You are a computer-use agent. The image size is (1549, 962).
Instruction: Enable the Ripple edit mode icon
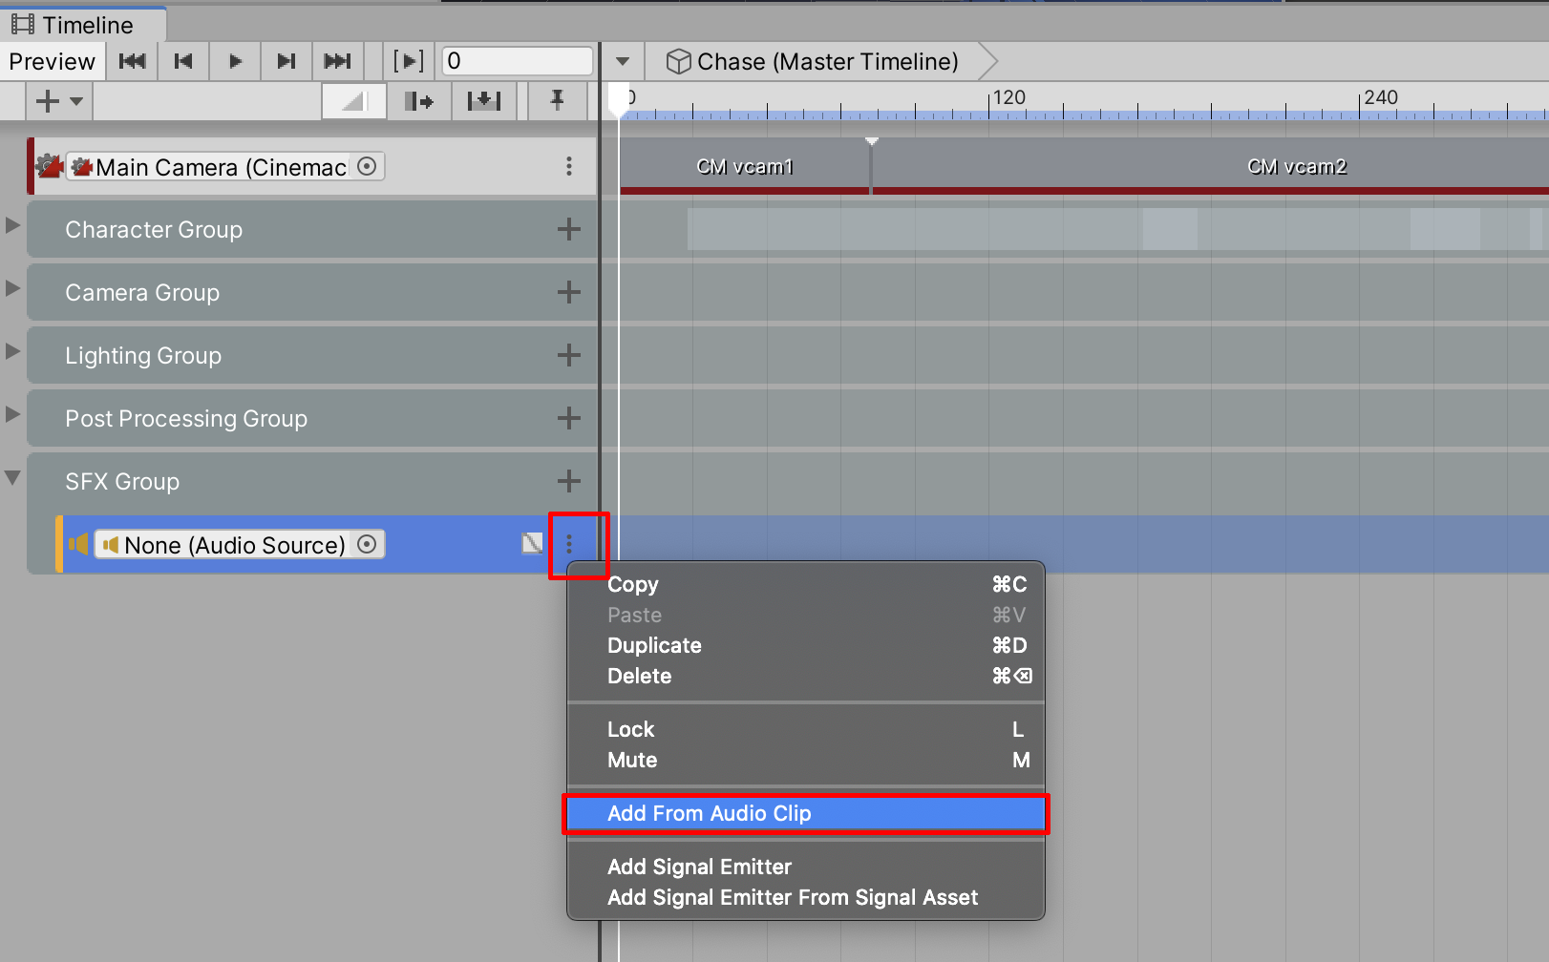[418, 101]
